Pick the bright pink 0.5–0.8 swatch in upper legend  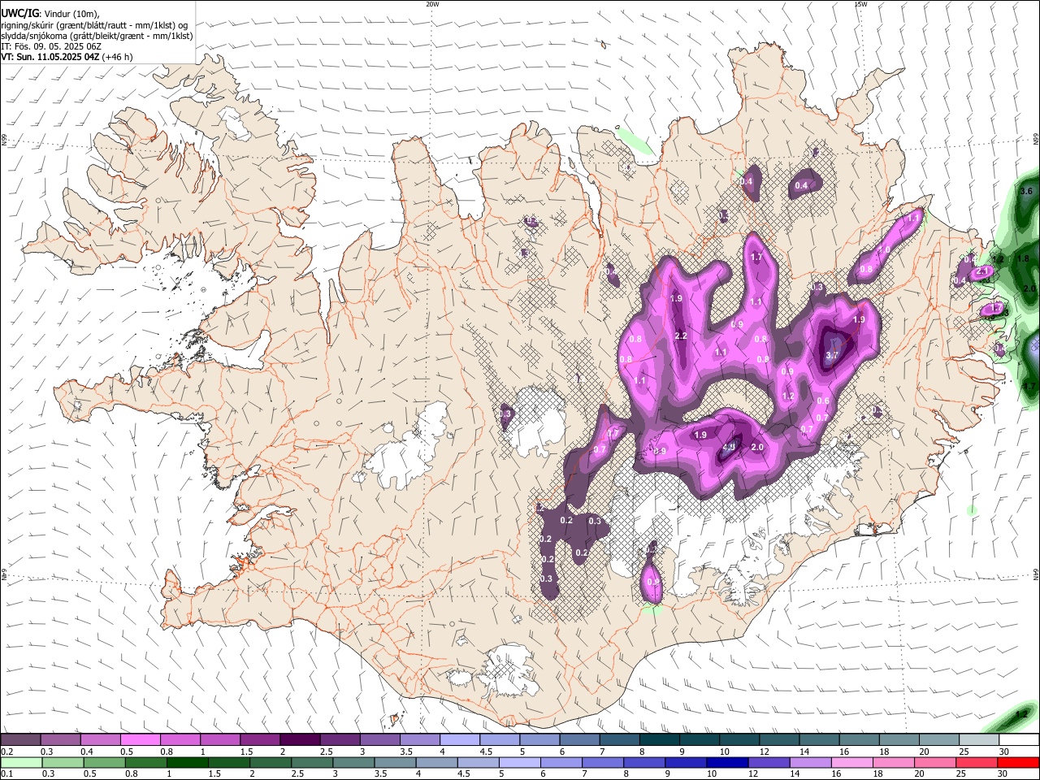point(141,740)
